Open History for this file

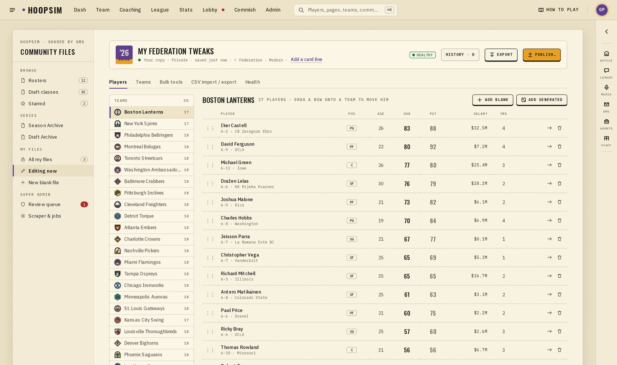click(460, 55)
